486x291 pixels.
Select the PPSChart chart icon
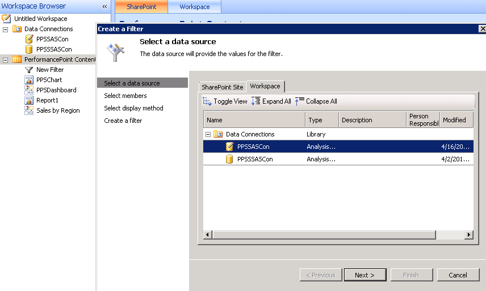[x=29, y=80]
